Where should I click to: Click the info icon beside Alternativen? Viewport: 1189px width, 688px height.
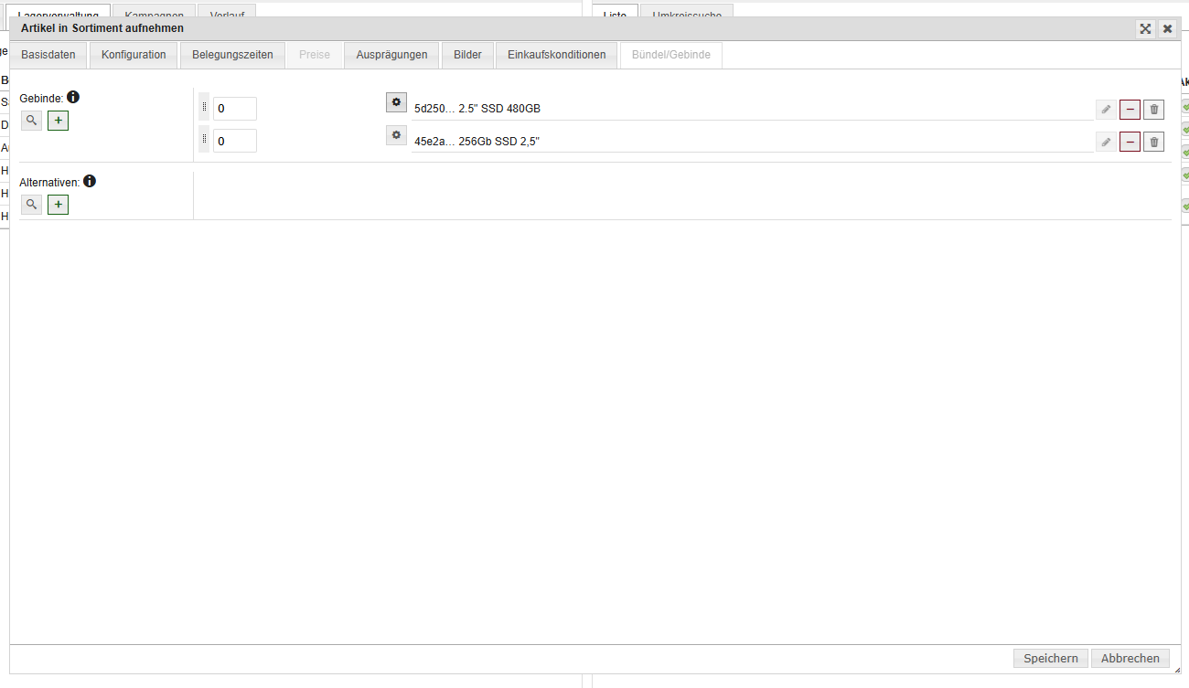90,181
